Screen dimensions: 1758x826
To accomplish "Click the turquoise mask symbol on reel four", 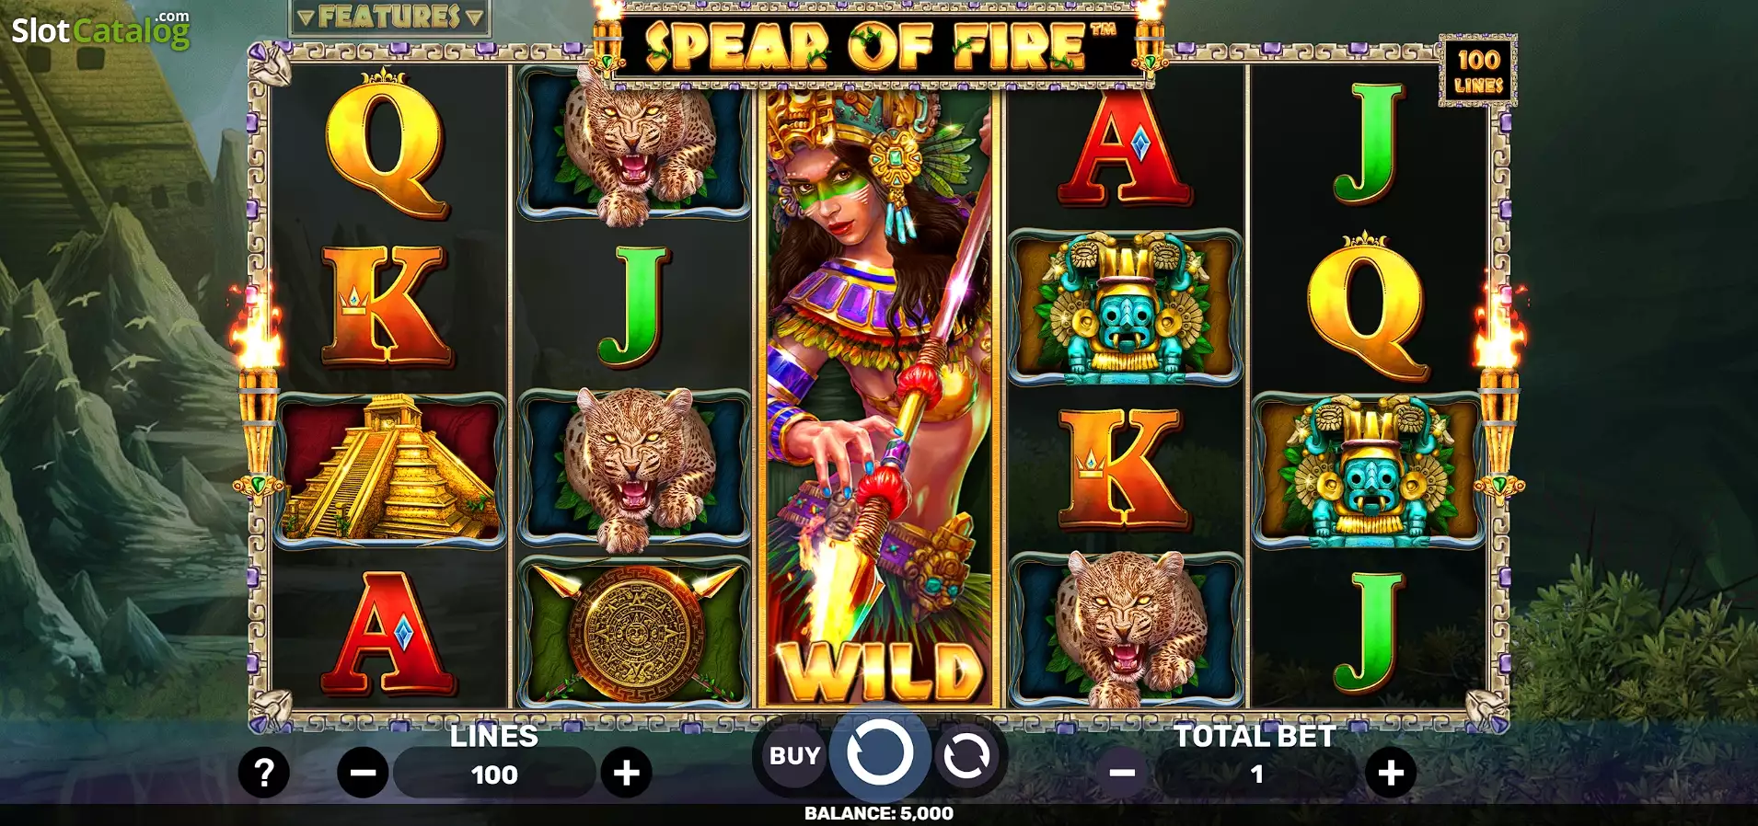I will tap(1125, 306).
